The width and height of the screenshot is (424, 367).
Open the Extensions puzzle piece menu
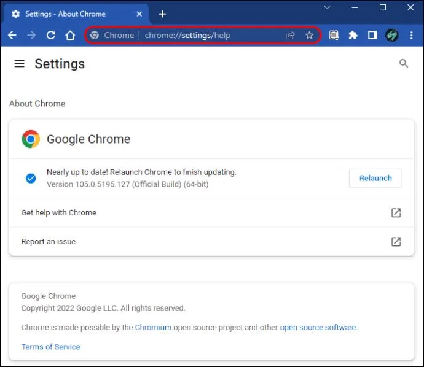[x=353, y=35]
